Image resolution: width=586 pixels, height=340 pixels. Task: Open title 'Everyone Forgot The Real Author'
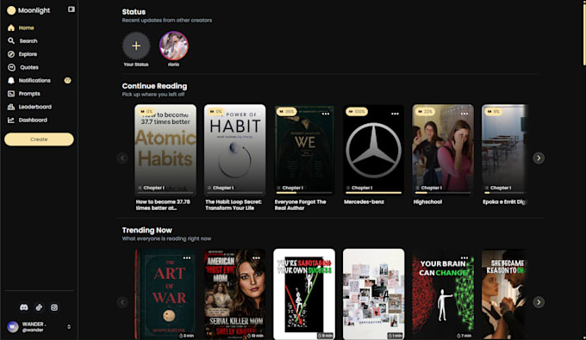[300, 205]
